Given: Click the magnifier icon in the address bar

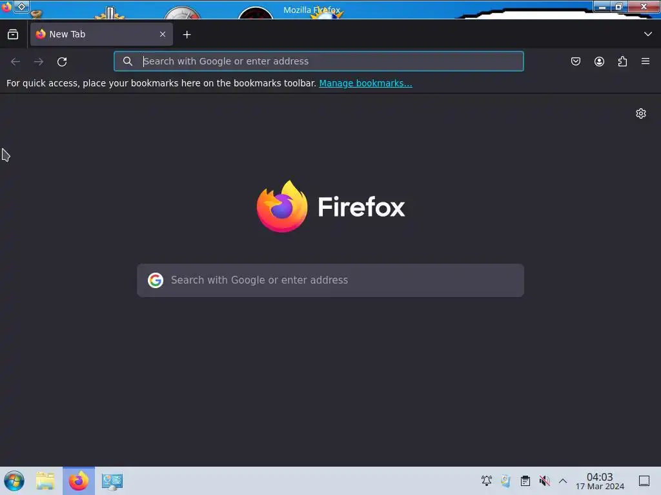Looking at the screenshot, I should point(128,61).
